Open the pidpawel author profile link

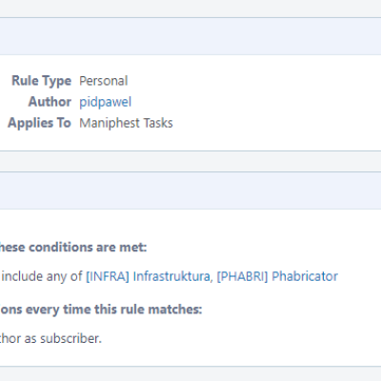pos(105,102)
